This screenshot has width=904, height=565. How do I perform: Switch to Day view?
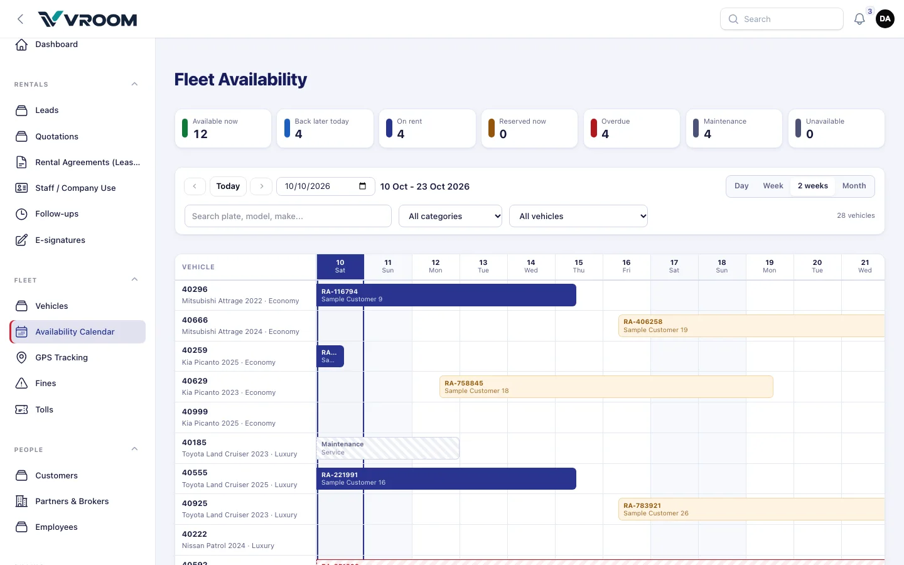click(741, 186)
